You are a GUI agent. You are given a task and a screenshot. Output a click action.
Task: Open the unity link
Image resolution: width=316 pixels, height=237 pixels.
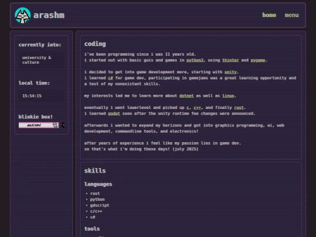(x=231, y=72)
